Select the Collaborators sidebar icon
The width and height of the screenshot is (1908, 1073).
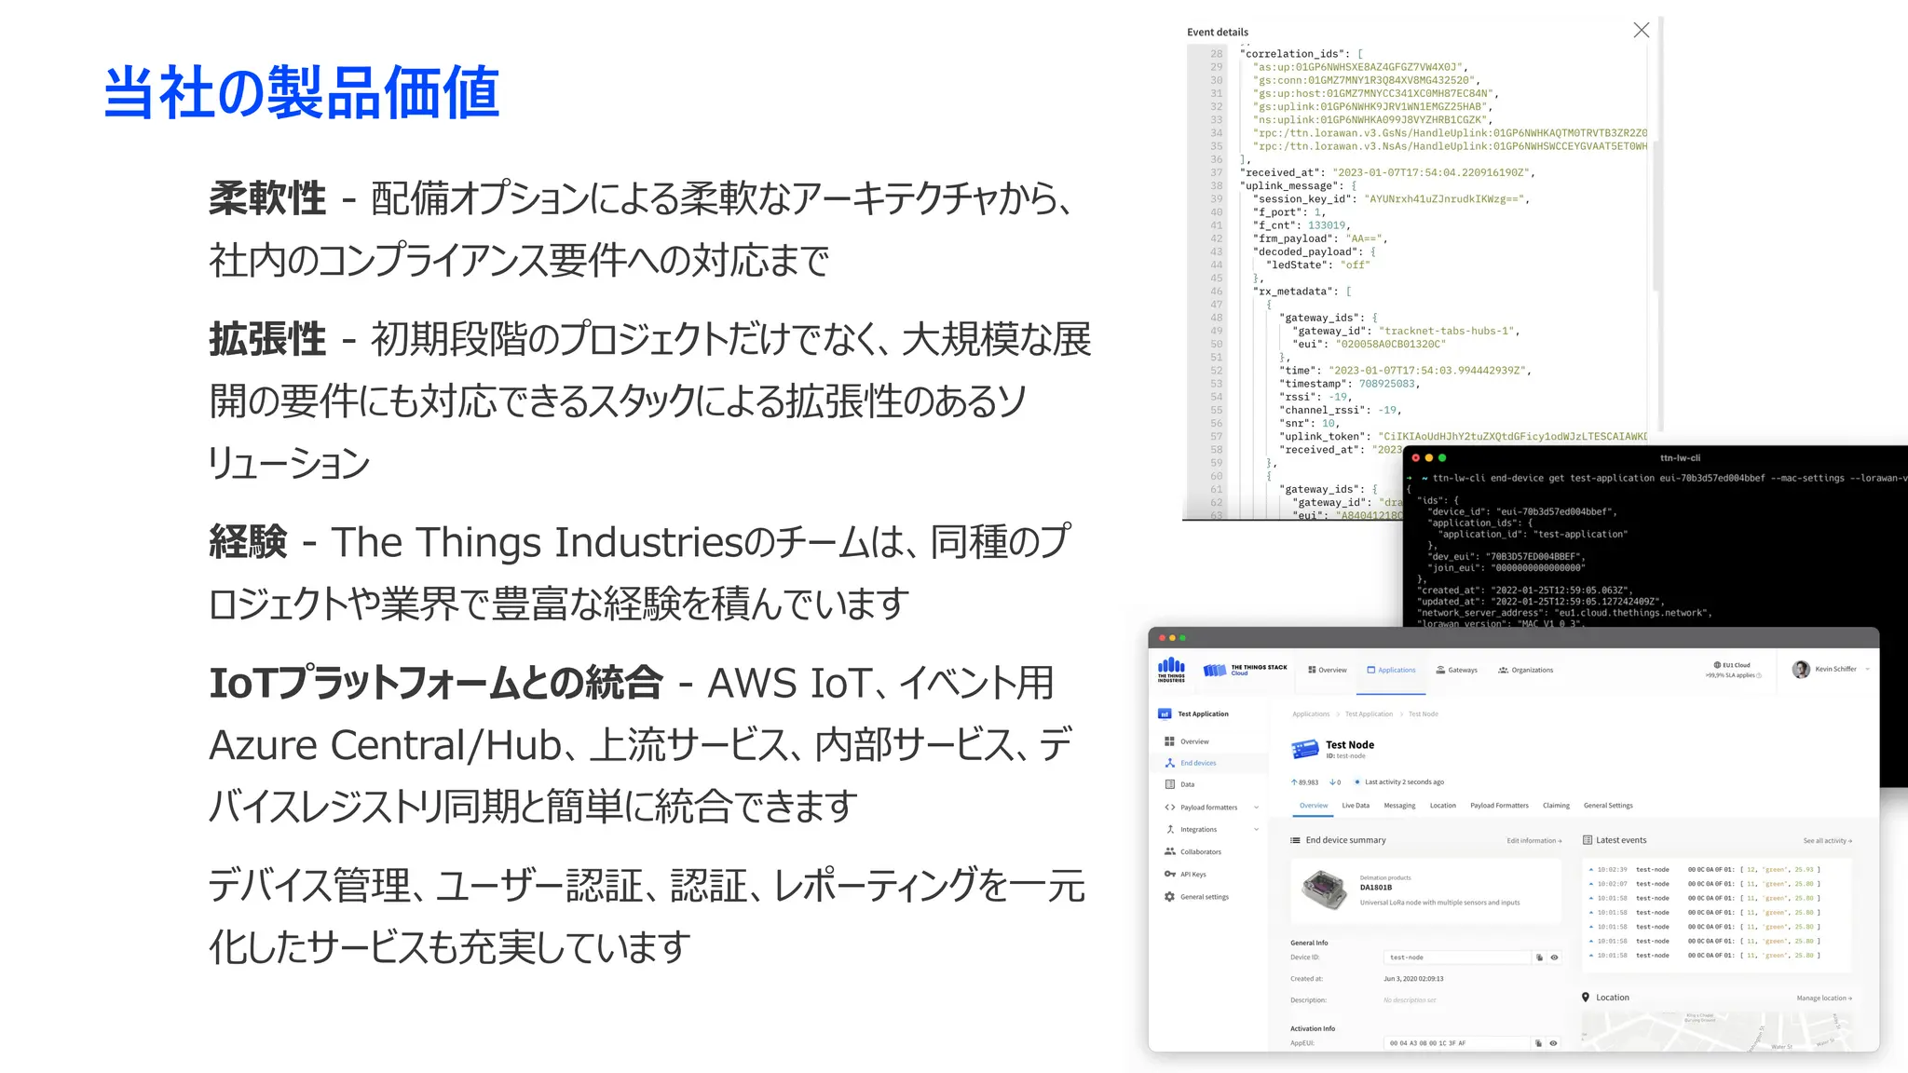1169,851
